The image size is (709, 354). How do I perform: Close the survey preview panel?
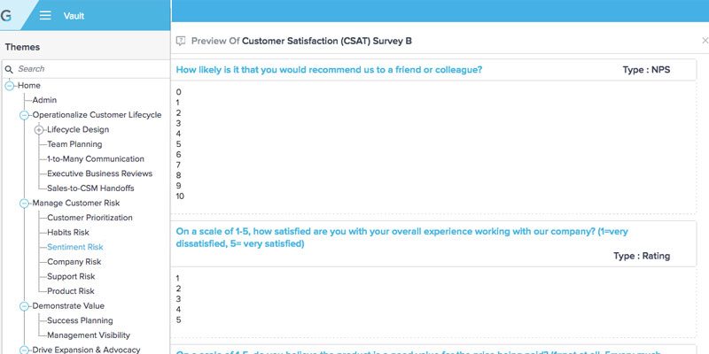click(705, 41)
